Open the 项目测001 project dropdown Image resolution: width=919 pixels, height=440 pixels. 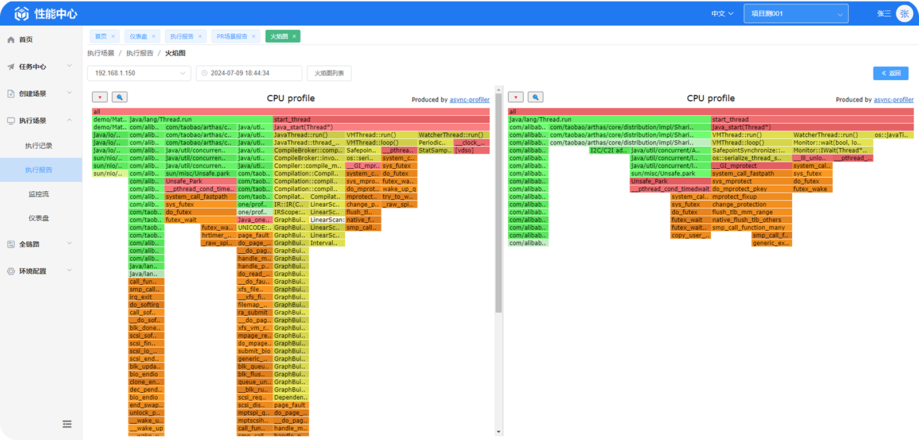pyautogui.click(x=796, y=14)
